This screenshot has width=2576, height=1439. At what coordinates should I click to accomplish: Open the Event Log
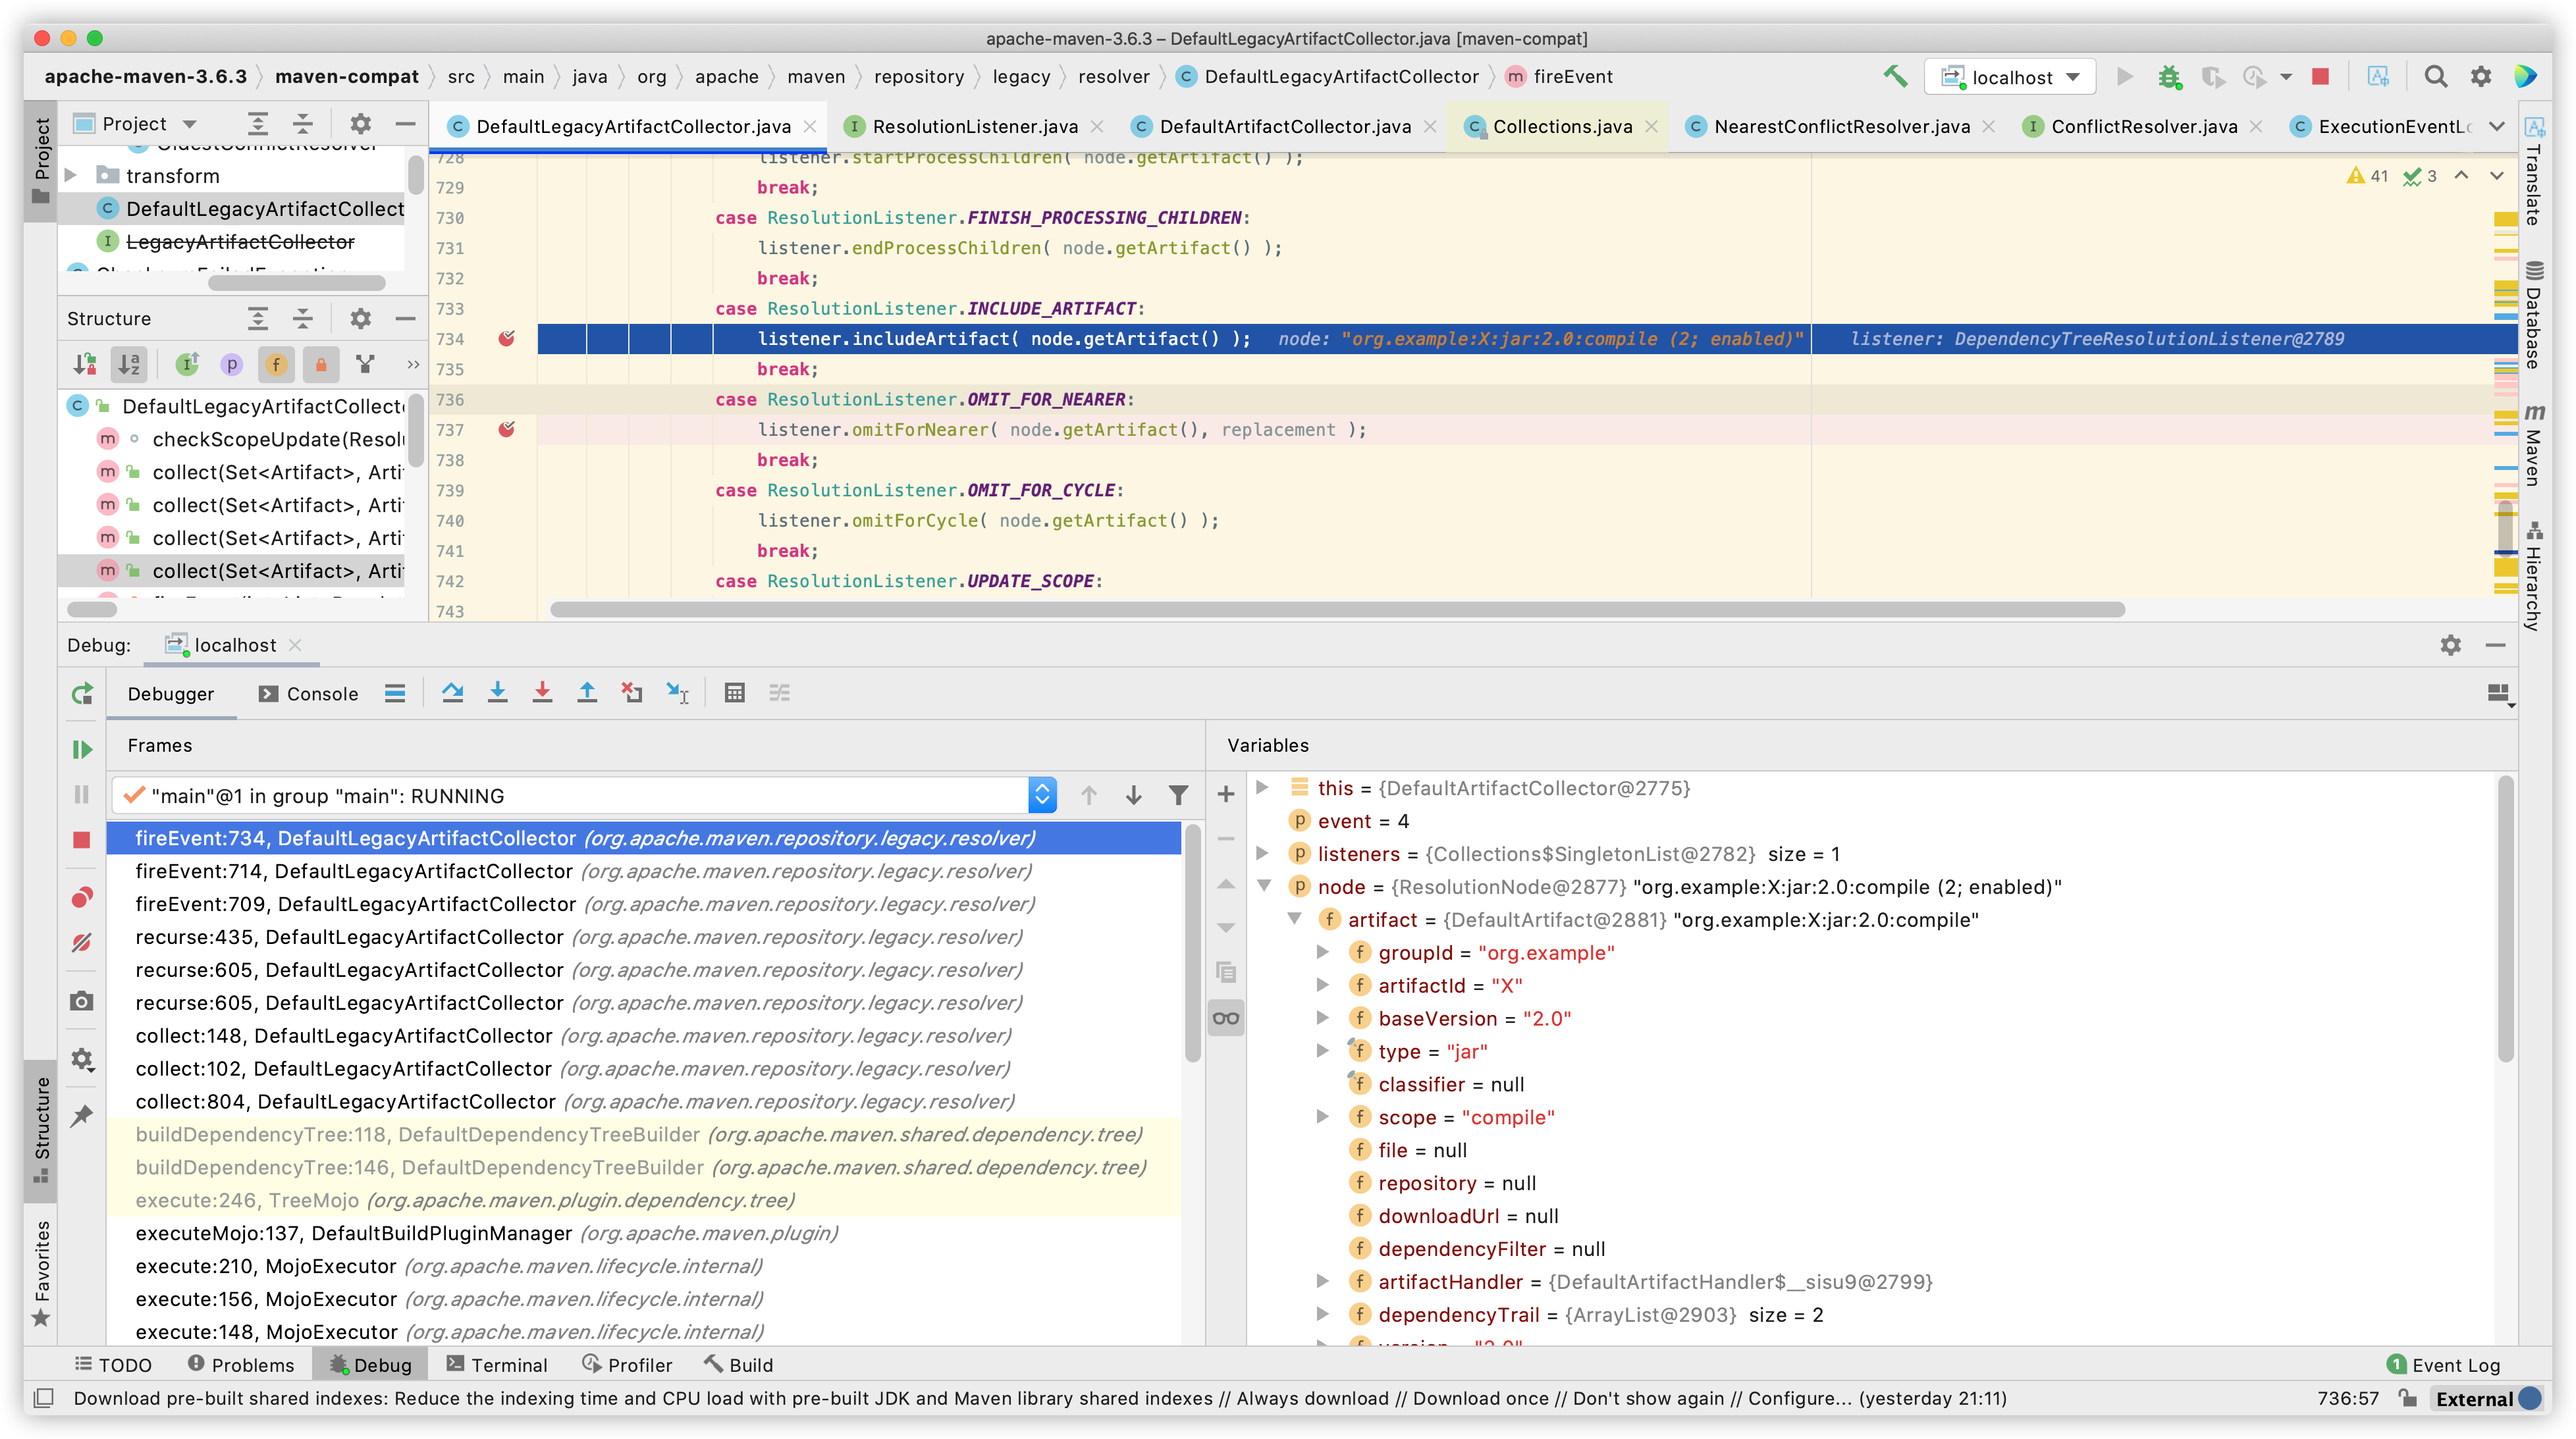click(x=2444, y=1365)
